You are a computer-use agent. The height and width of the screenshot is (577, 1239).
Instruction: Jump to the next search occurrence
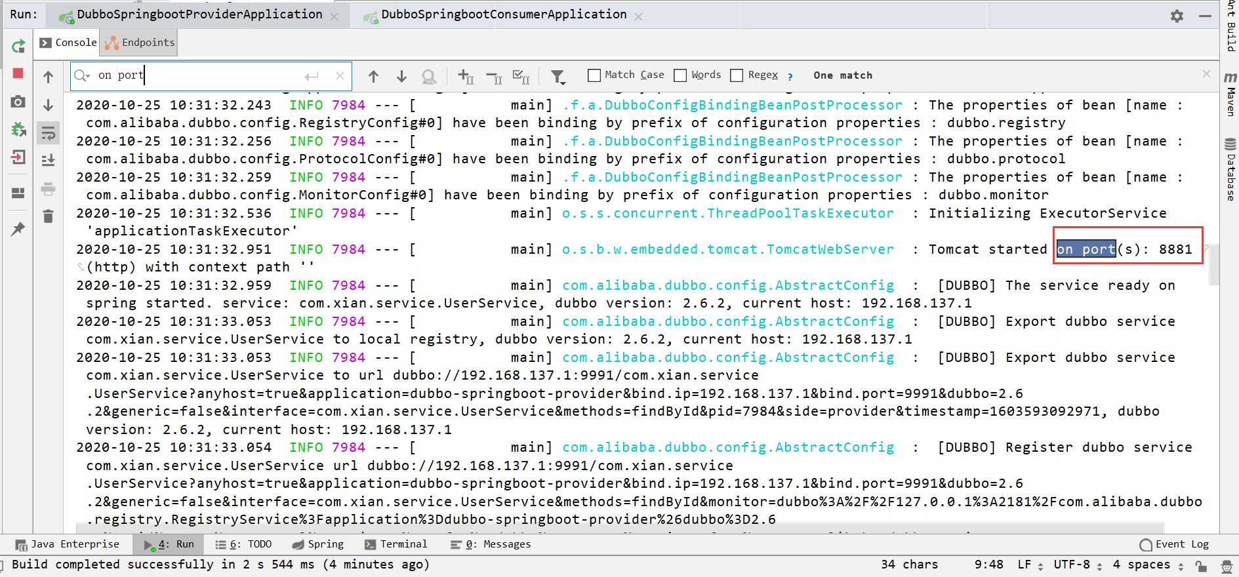pos(401,77)
